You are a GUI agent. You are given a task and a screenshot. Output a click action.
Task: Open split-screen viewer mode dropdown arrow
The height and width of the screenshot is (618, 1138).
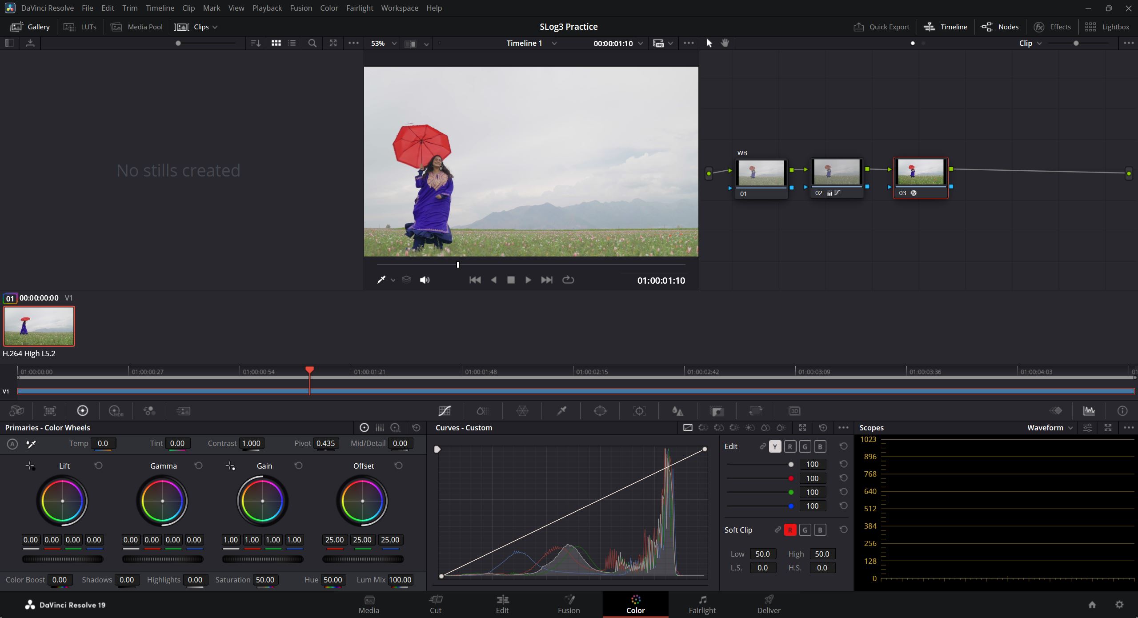[x=426, y=44]
